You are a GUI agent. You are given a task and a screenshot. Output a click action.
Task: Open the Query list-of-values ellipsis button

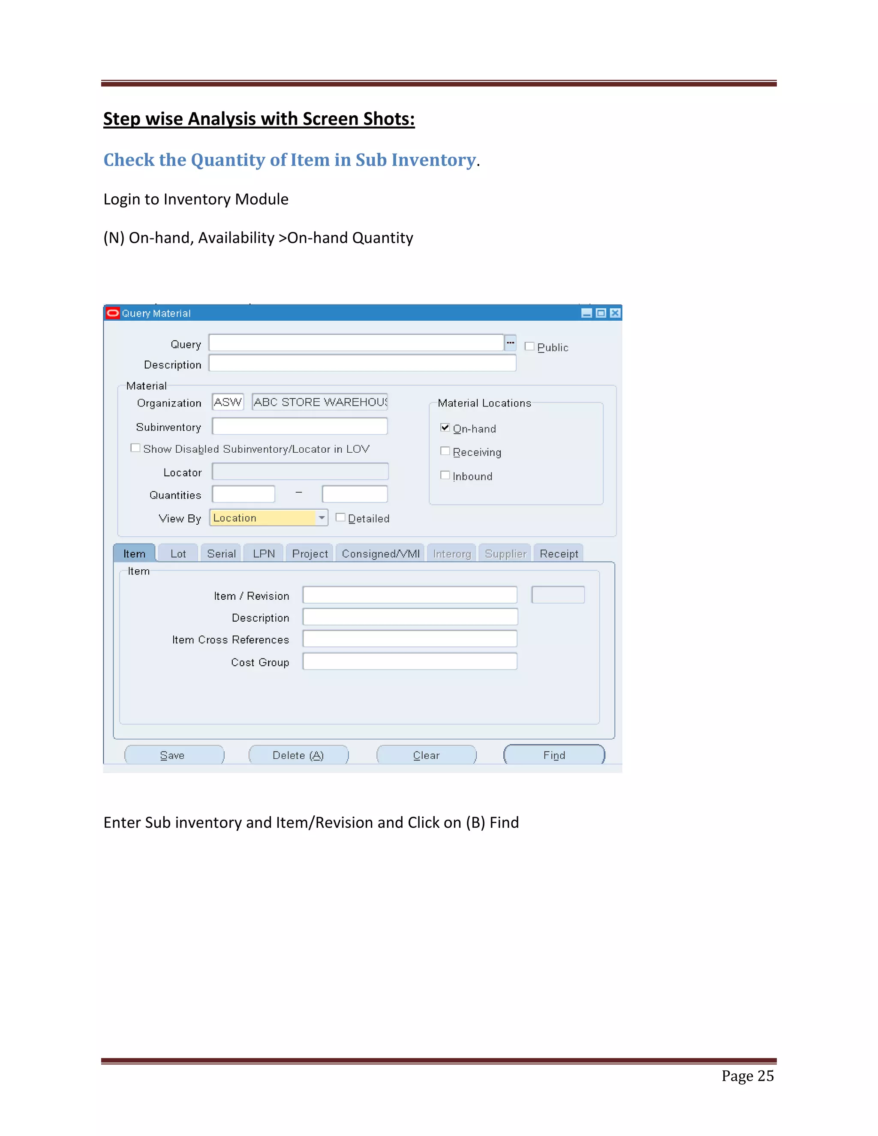click(510, 343)
